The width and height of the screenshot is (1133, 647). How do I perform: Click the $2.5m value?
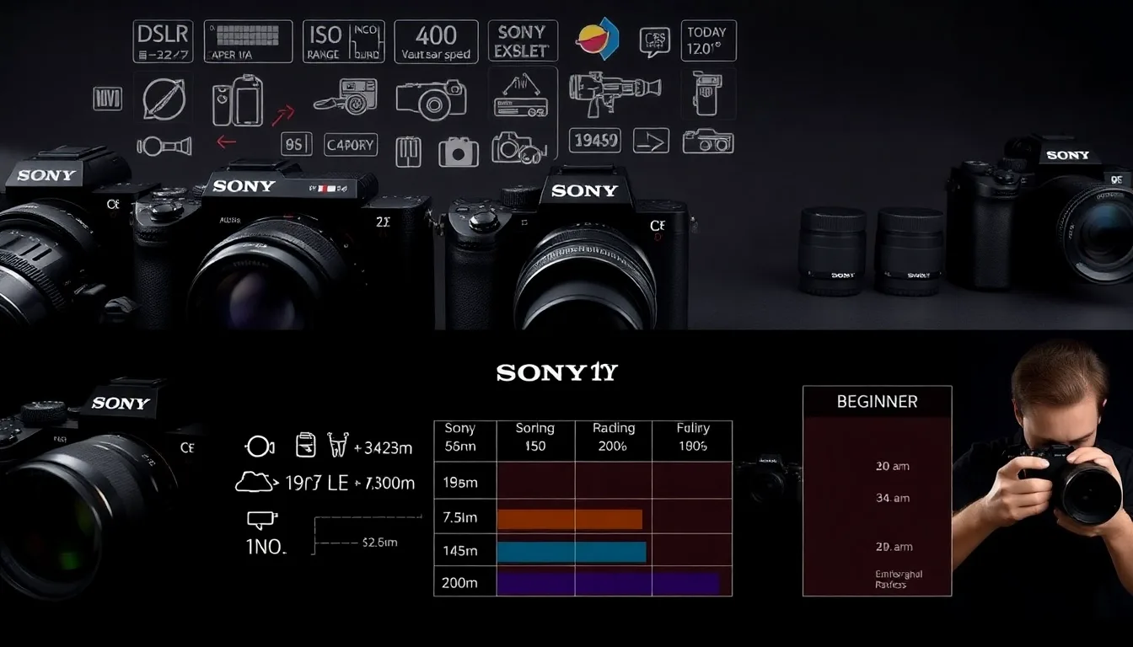tap(379, 543)
